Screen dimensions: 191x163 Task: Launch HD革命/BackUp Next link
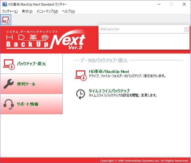pos(109,72)
